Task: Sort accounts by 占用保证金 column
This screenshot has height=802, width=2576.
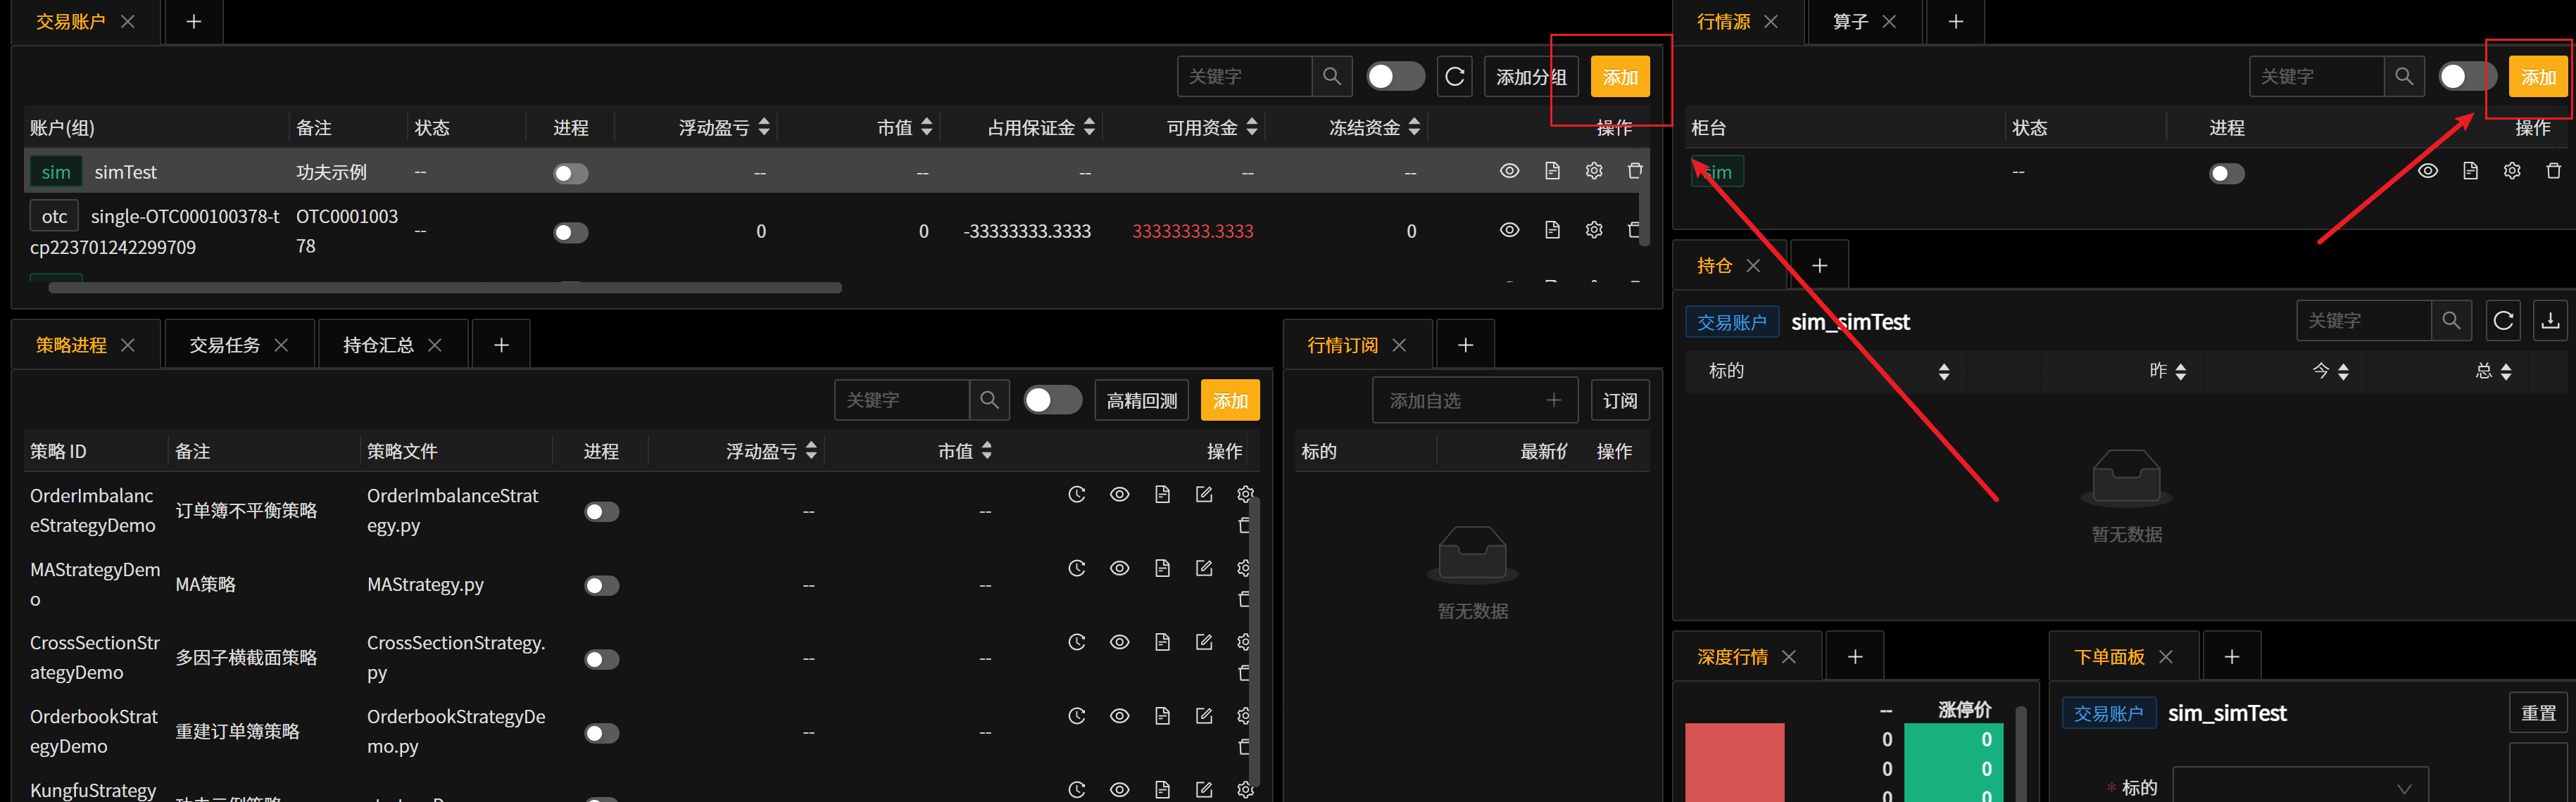Action: 1089,127
